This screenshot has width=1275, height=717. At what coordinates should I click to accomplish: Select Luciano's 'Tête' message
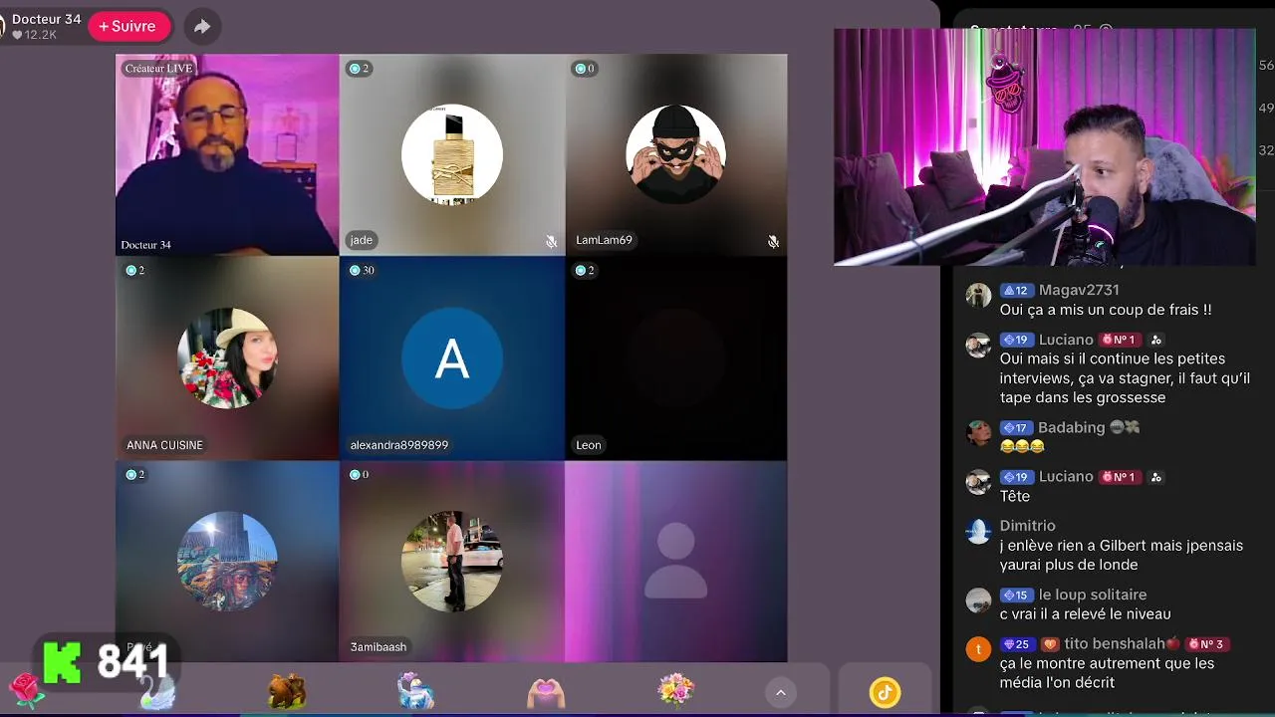coord(1015,497)
